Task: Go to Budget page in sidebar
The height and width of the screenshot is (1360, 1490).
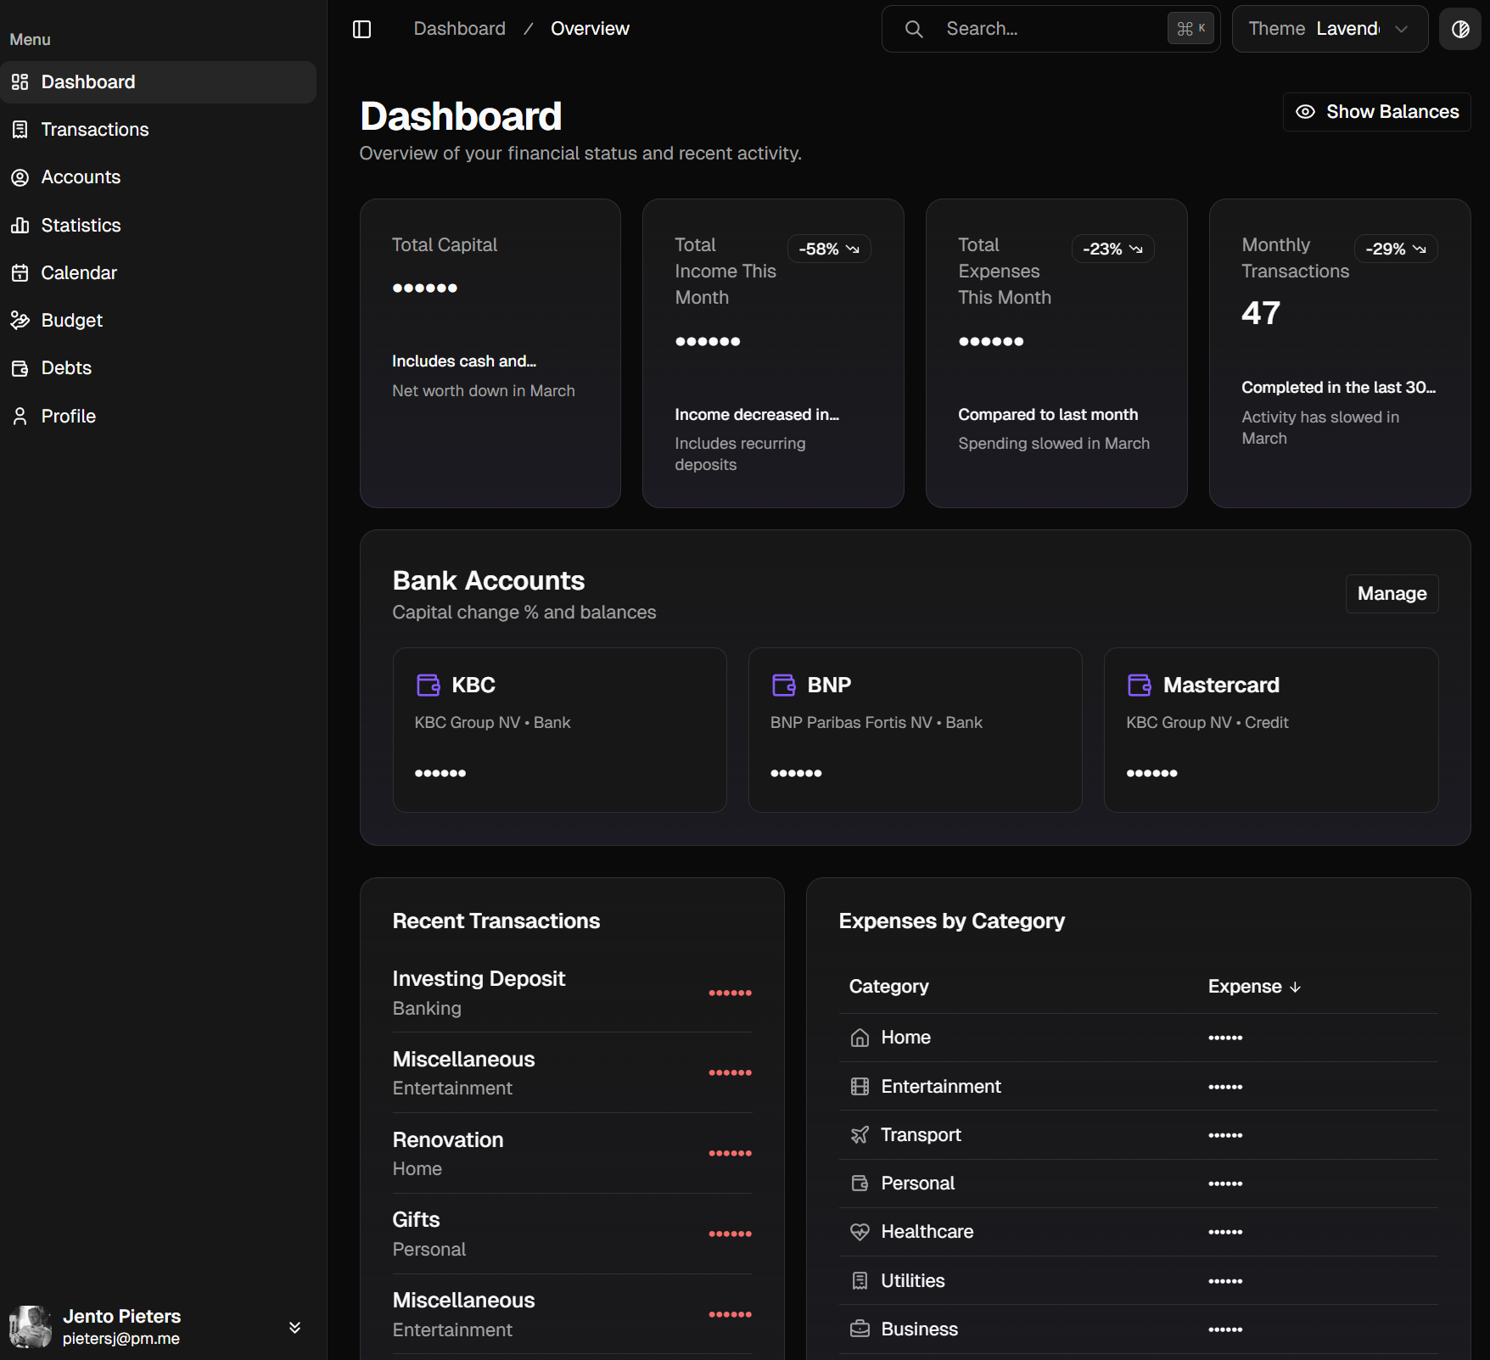Action: coord(72,321)
